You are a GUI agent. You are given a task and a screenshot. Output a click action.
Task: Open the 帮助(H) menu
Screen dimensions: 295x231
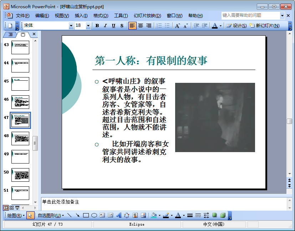(x=195, y=16)
